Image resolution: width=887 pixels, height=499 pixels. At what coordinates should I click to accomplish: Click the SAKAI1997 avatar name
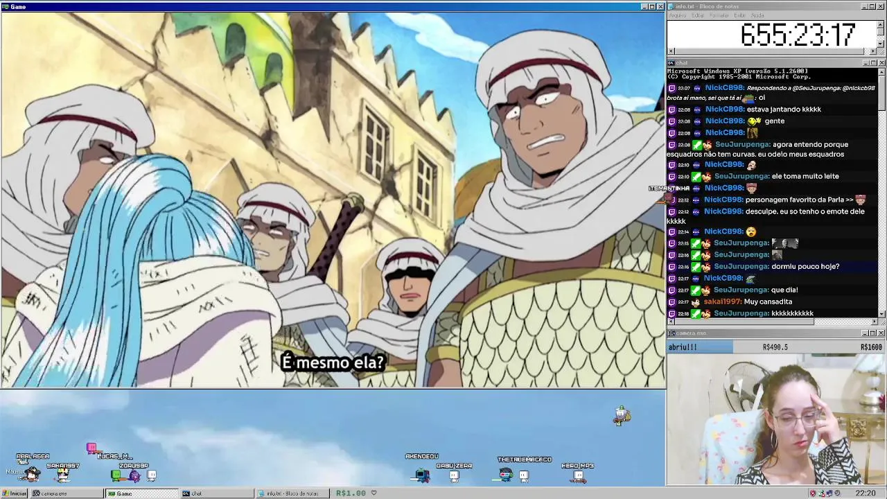pos(63,466)
